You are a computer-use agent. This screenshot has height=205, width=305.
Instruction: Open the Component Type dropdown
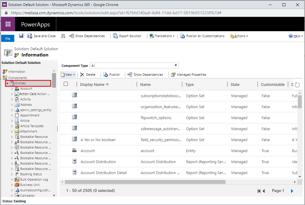coord(134,65)
